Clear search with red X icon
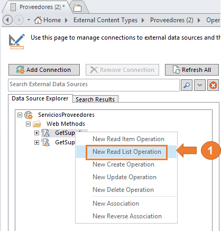The image size is (221, 231). (213, 85)
